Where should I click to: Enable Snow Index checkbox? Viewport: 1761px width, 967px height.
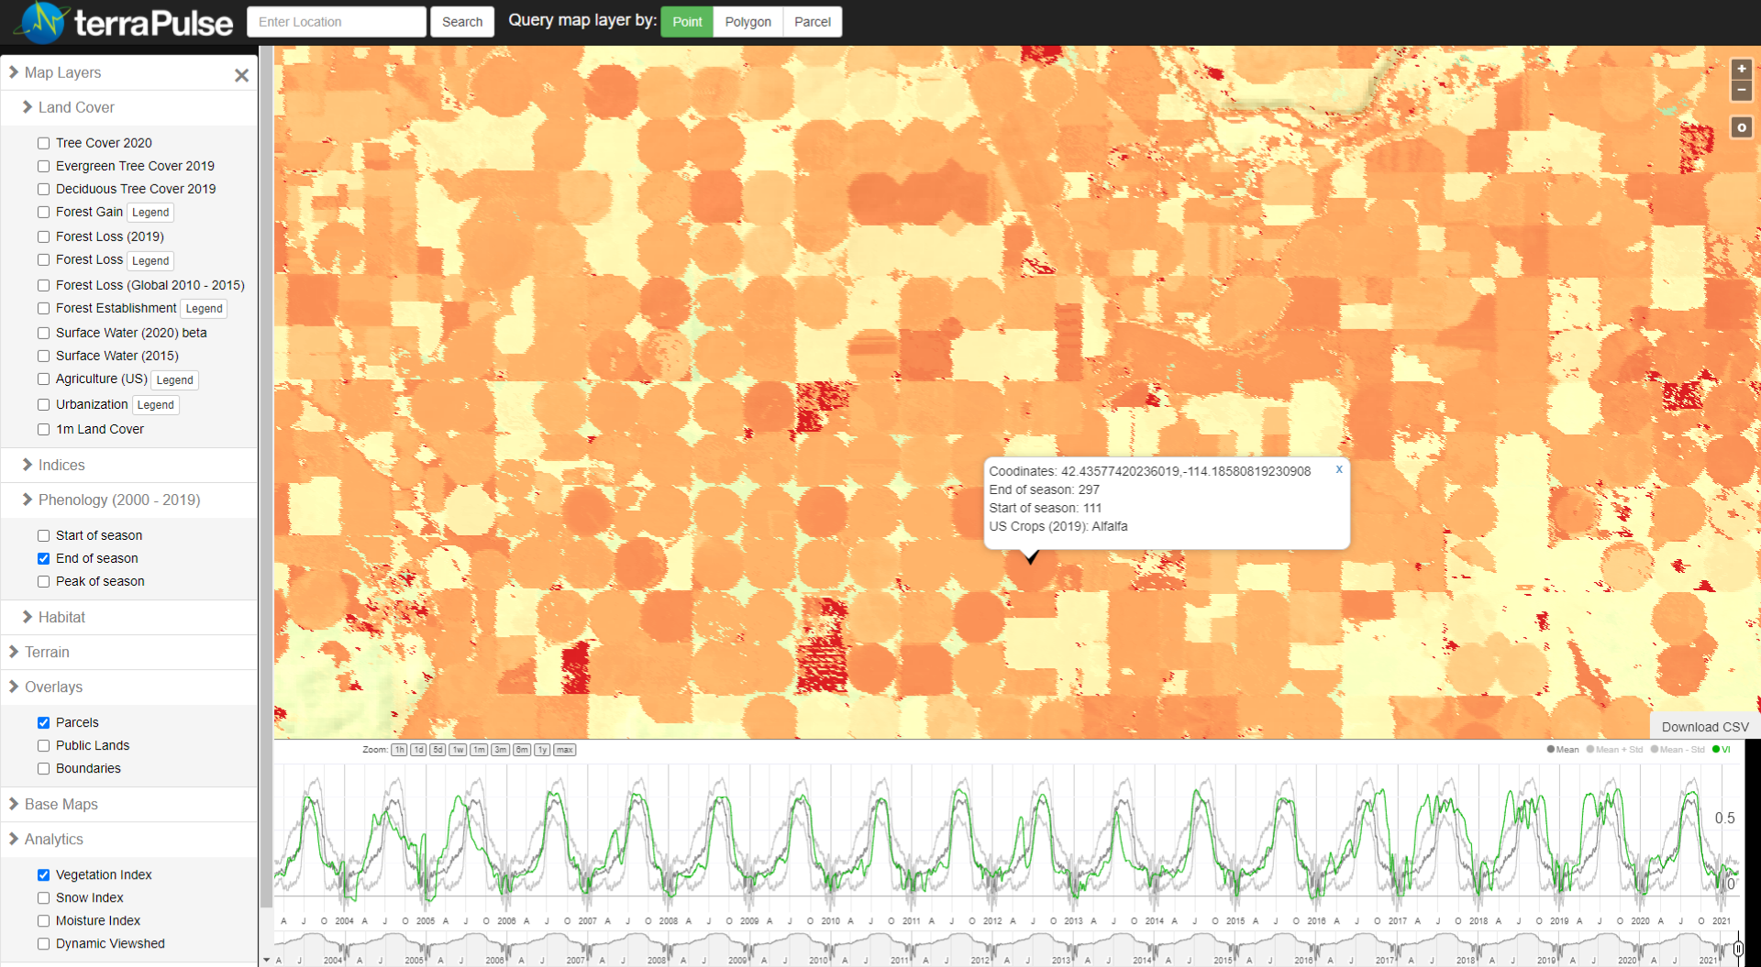(x=43, y=897)
